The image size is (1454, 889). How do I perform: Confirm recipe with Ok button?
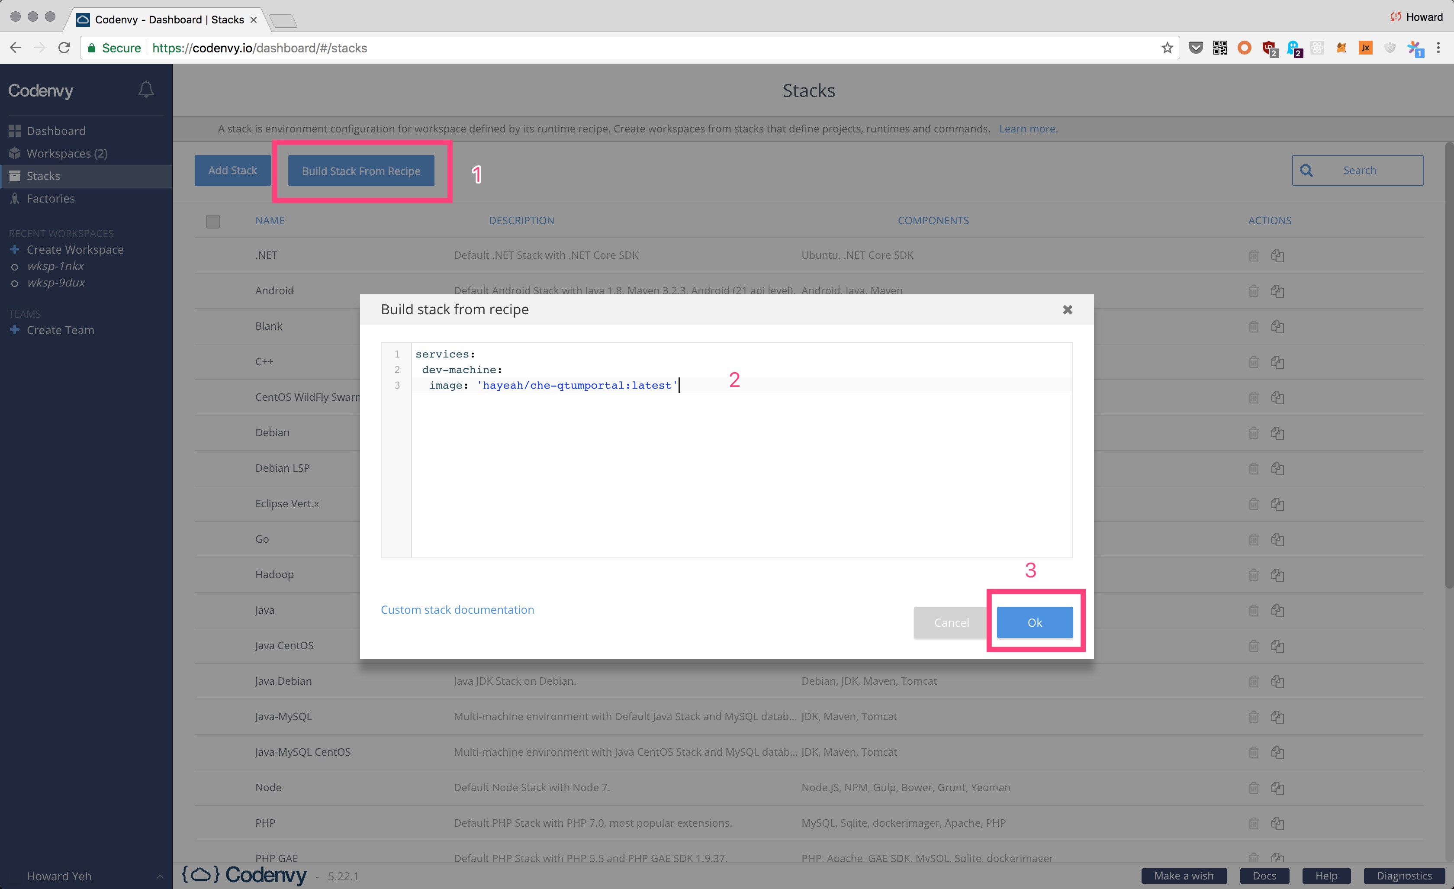coord(1035,622)
